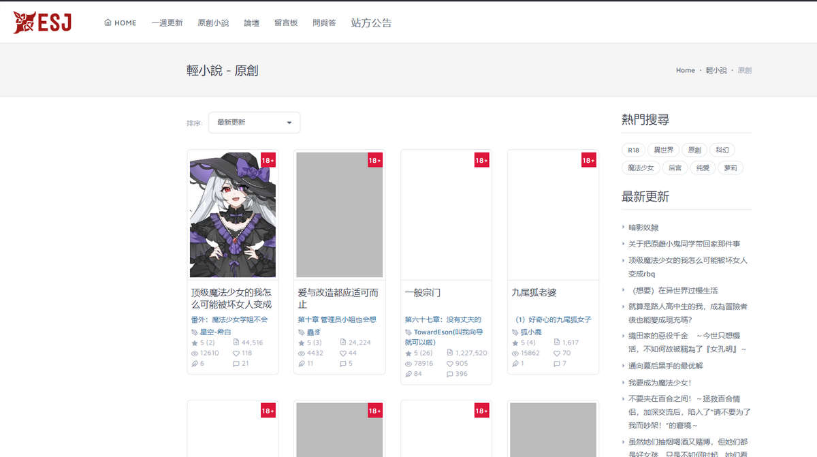Open chapter 番外：魔法少女学姐不会

229,319
